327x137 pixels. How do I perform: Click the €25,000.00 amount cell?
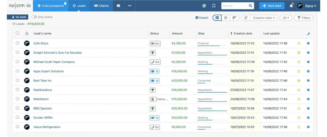pos(179,108)
